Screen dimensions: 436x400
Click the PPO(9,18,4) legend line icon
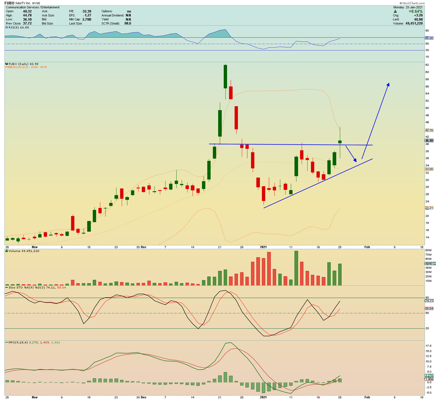click(x=6, y=342)
